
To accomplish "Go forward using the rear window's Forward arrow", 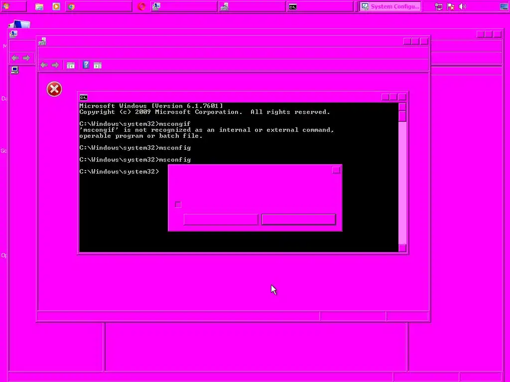I will [26, 58].
